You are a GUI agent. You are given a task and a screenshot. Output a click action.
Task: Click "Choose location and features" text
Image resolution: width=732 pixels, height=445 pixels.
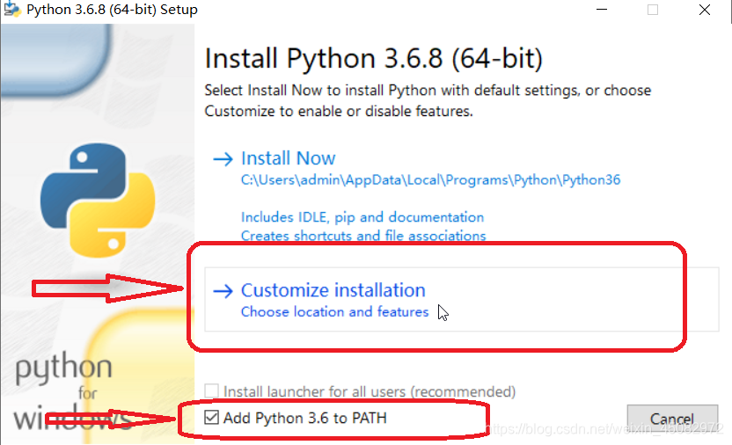coord(334,311)
